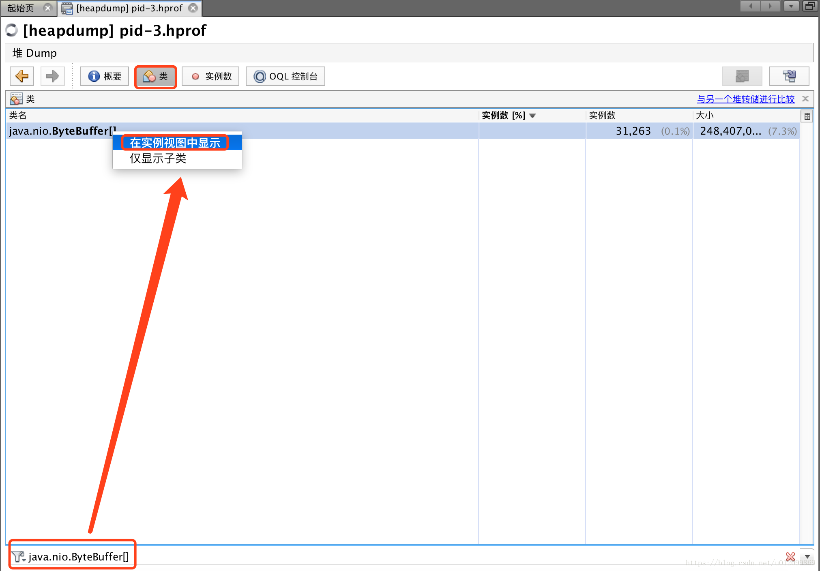Open the 概要 summary view
The image size is (820, 571).
click(x=105, y=76)
